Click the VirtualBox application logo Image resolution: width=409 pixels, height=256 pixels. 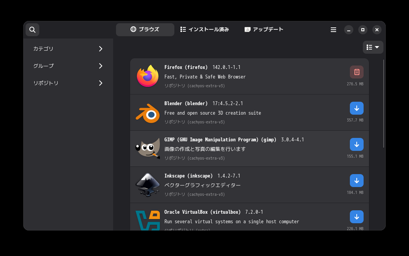coord(148,220)
